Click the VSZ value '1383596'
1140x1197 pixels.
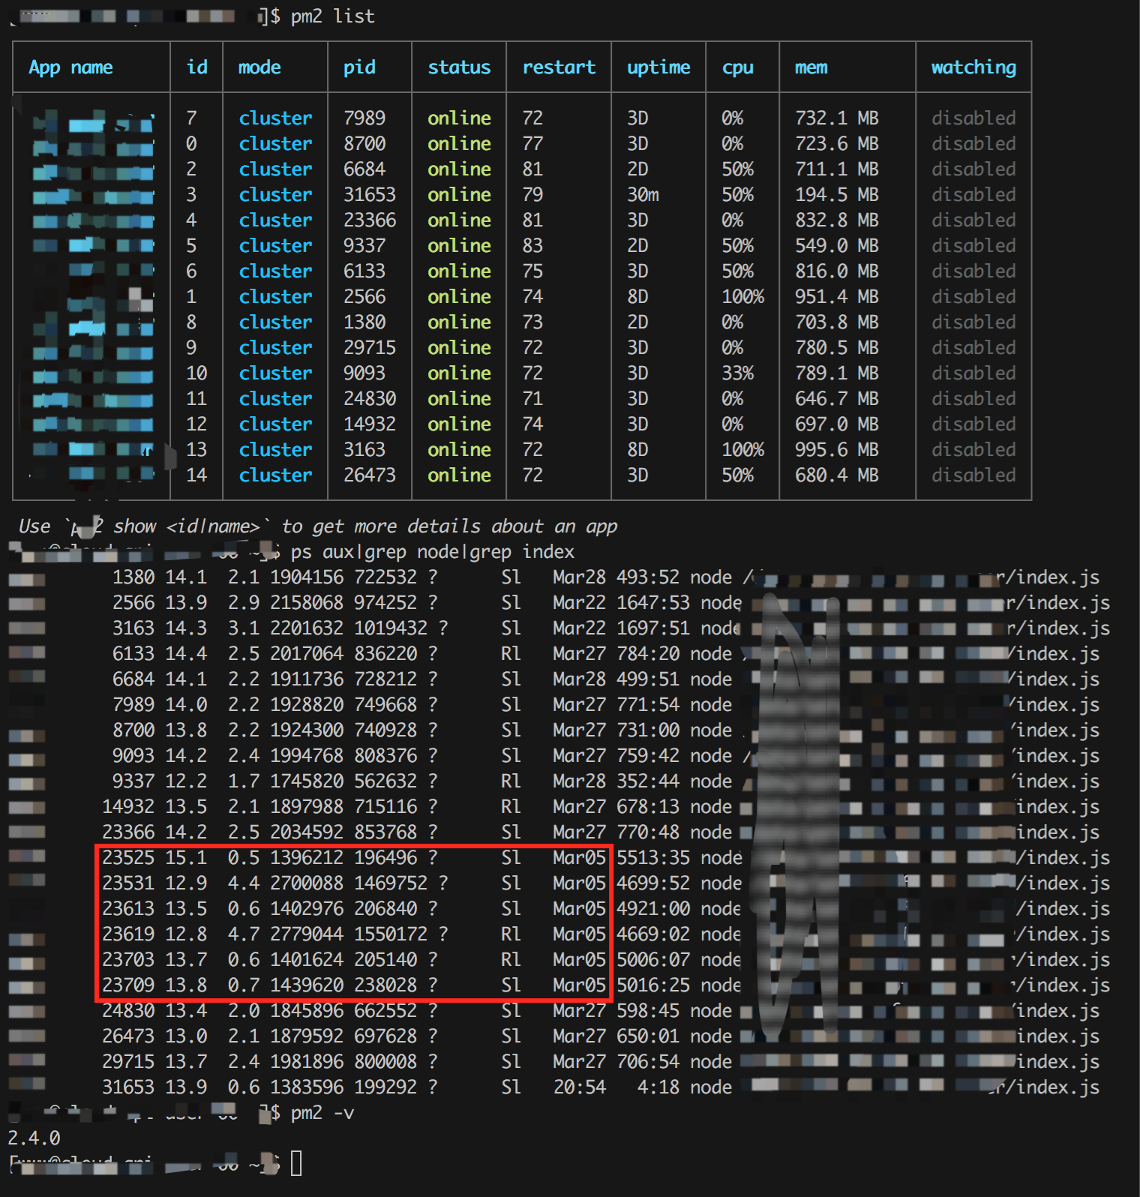pos(307,1087)
